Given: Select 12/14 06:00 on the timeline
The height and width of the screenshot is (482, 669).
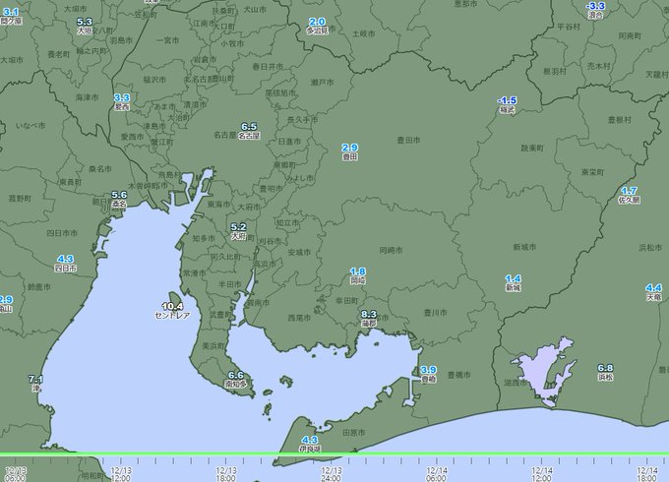Looking at the screenshot, I should click(x=437, y=473).
